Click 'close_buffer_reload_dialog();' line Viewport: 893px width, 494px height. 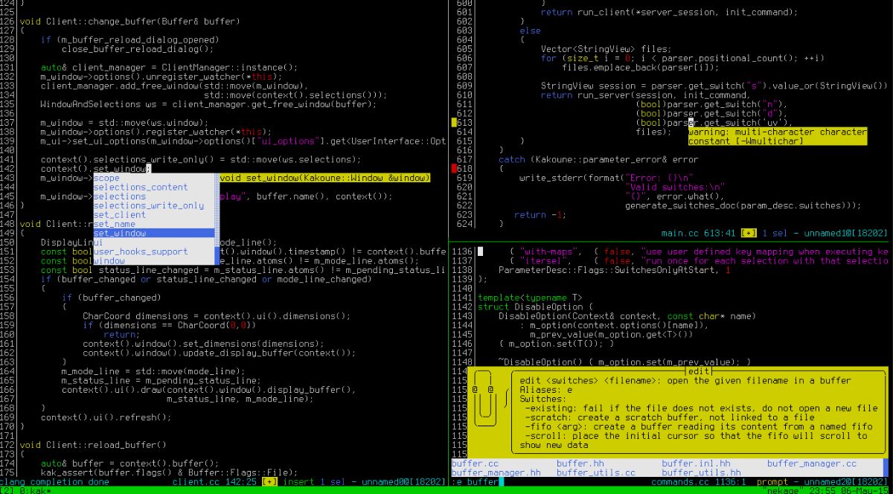point(138,48)
